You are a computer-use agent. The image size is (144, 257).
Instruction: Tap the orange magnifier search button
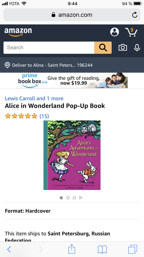[x=103, y=47]
